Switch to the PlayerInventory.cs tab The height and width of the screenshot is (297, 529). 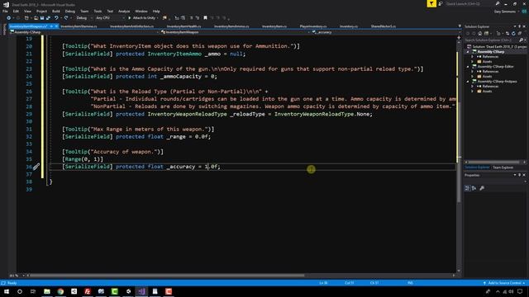(313, 26)
